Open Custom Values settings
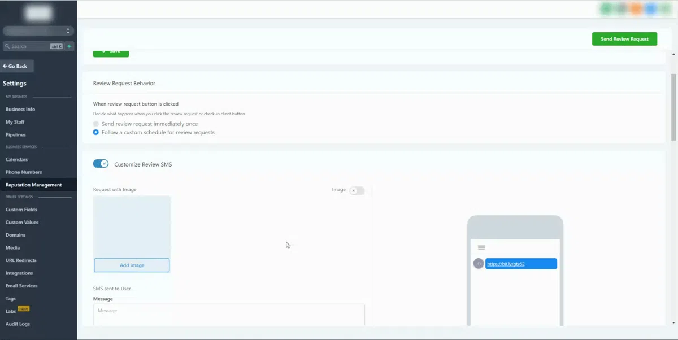Screen dimensions: 678x340 tap(22, 223)
